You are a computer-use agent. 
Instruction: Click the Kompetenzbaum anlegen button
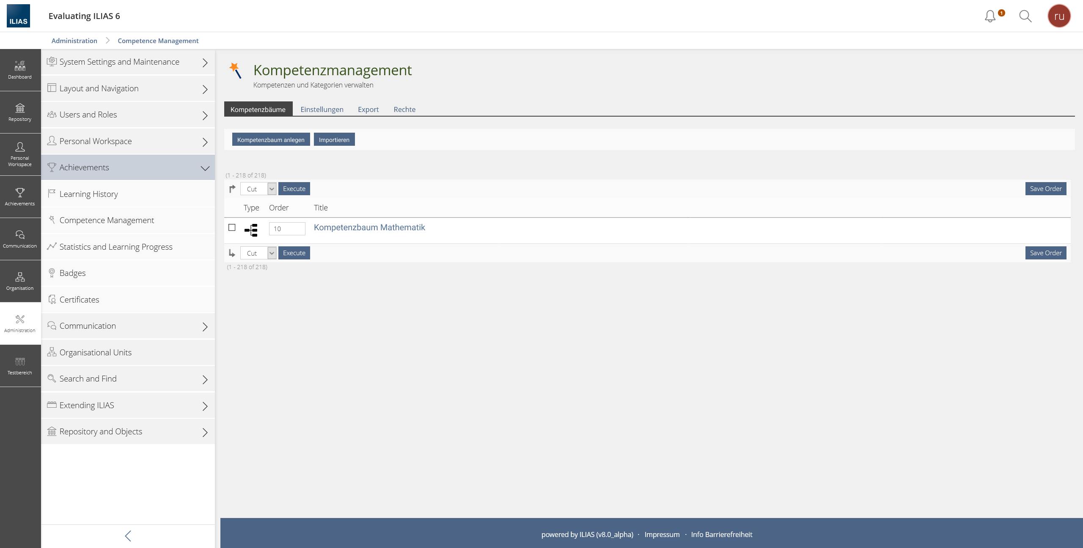271,140
